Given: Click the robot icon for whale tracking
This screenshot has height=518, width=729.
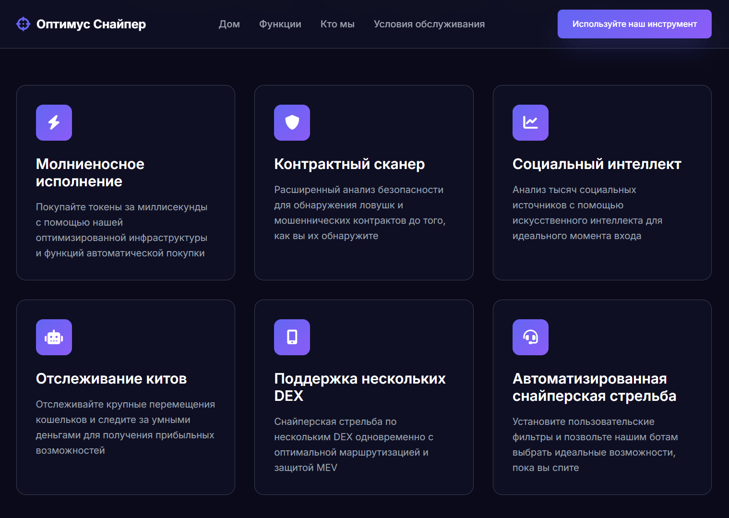Looking at the screenshot, I should click(54, 337).
